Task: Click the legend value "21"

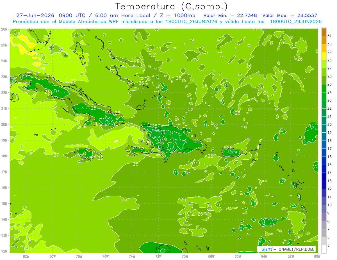Action: [x=329, y=116]
